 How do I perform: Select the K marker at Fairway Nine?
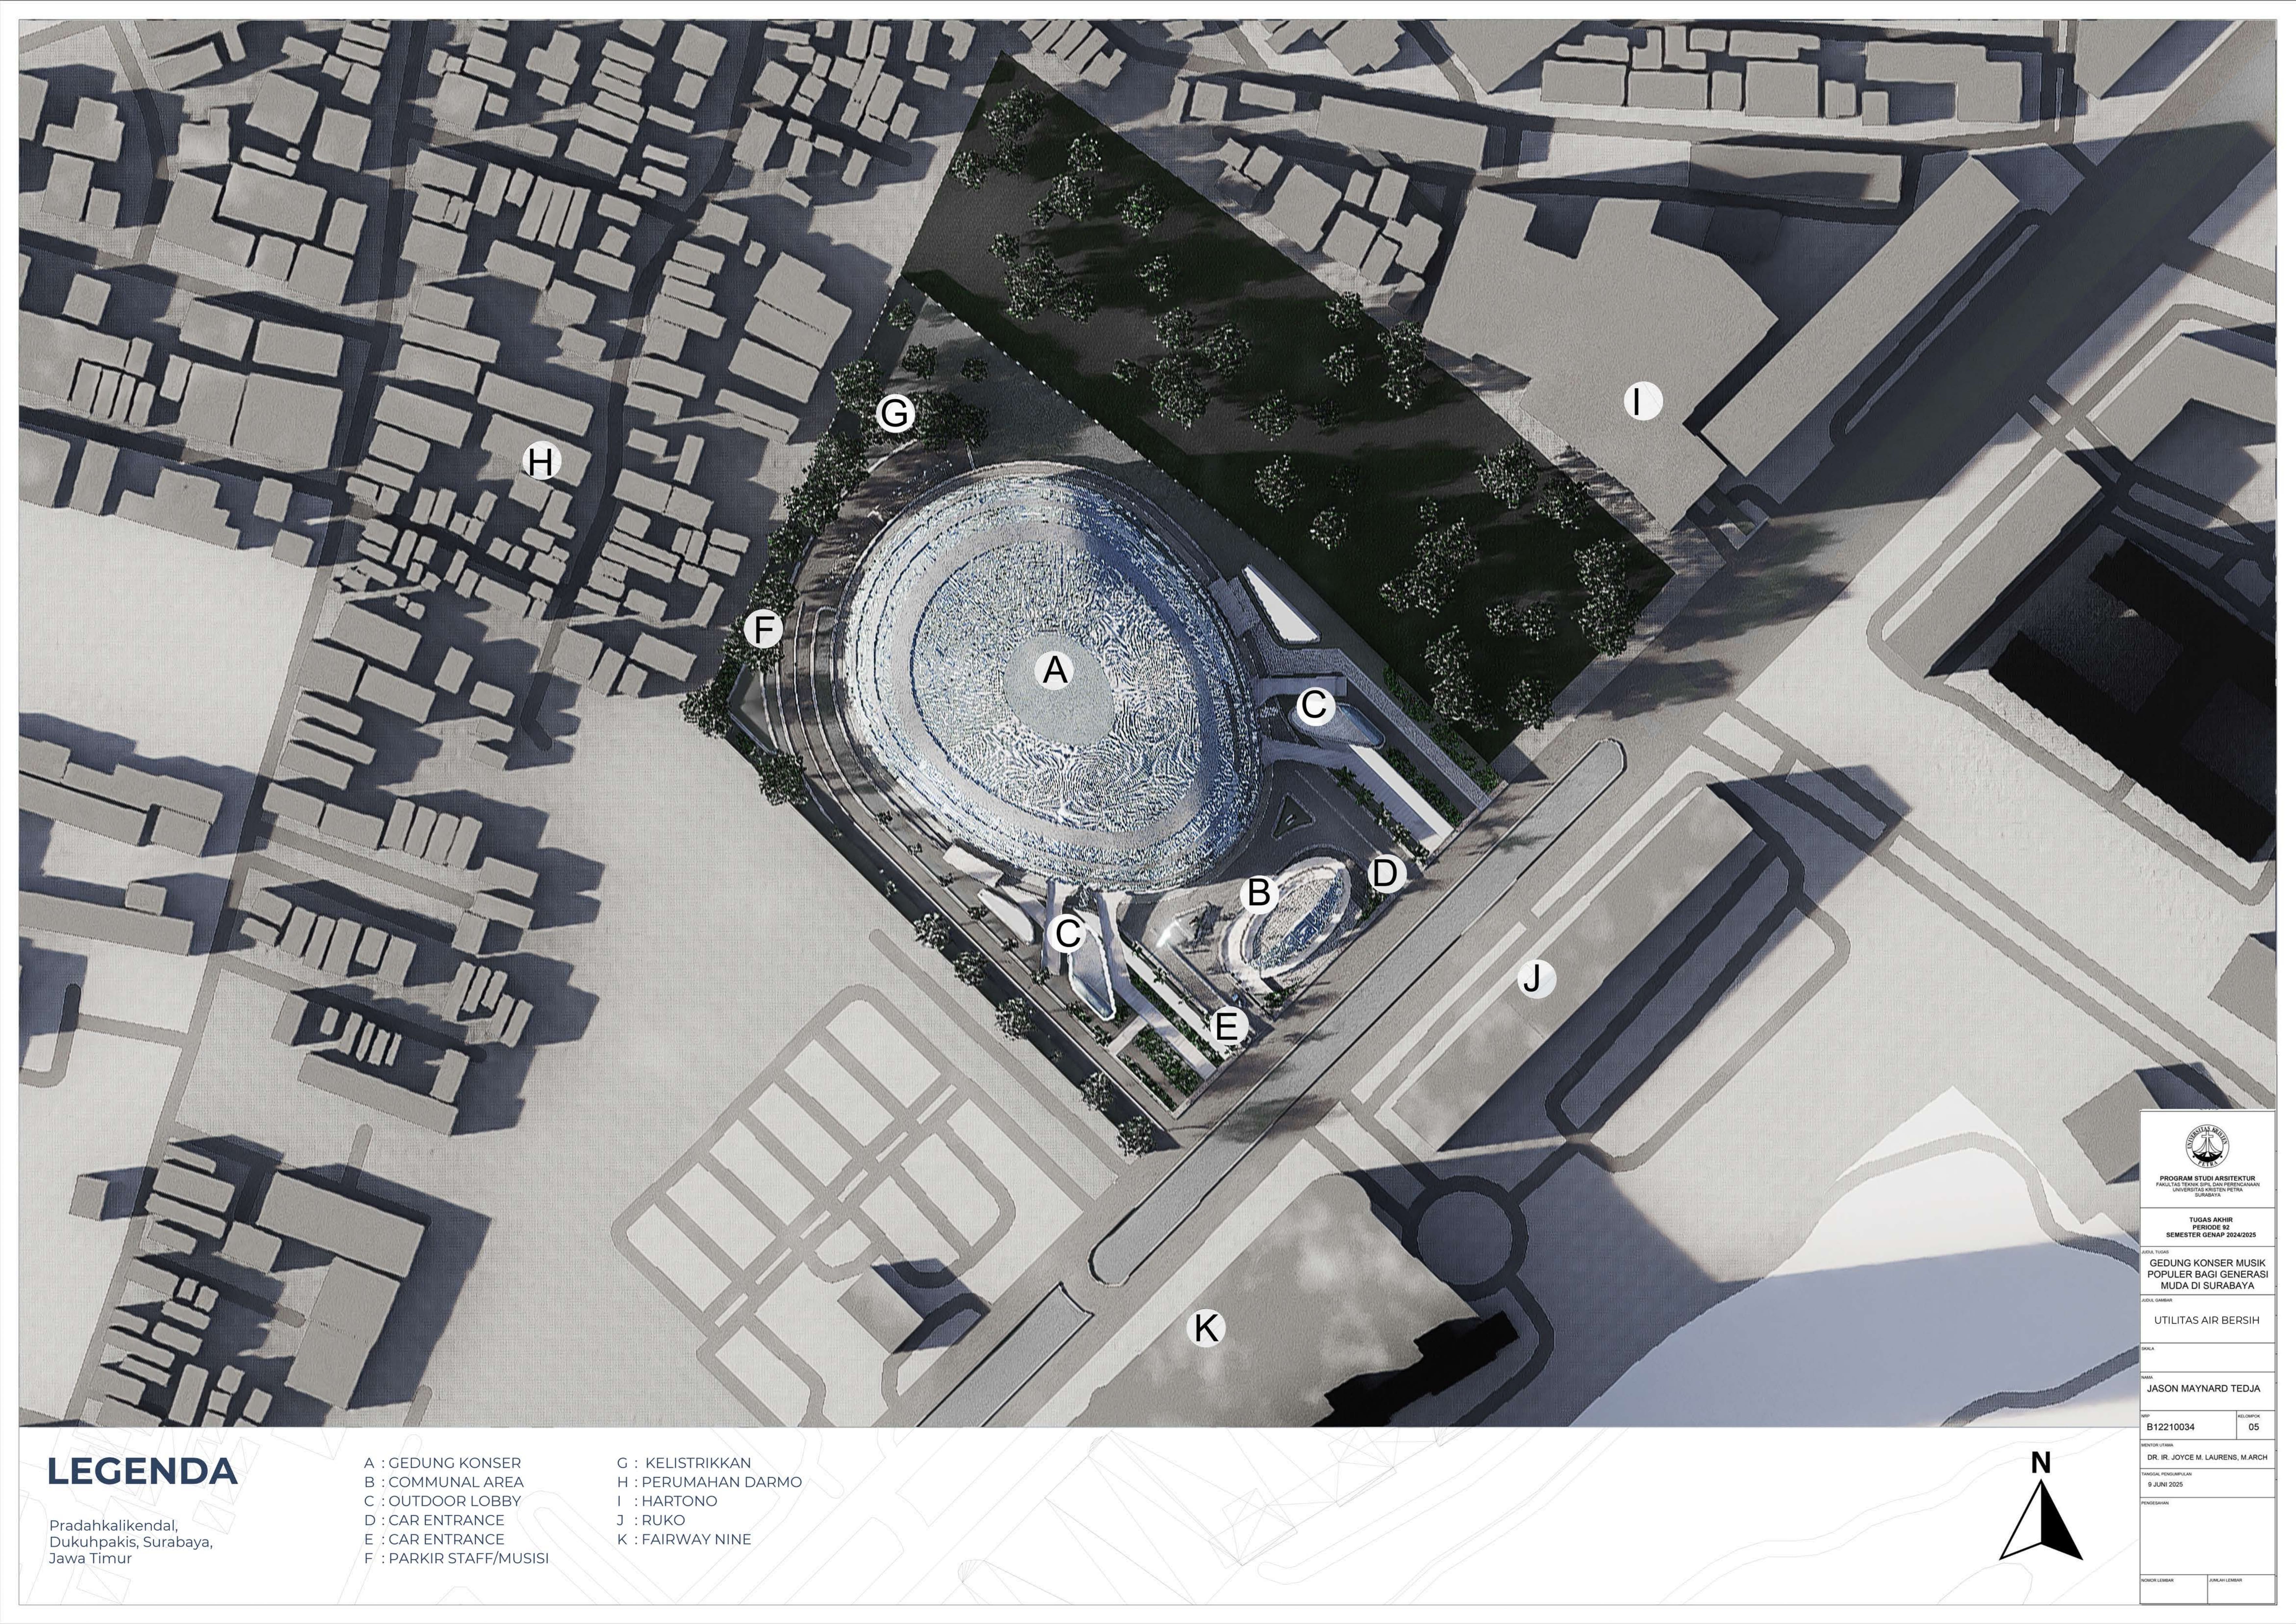(1206, 1328)
